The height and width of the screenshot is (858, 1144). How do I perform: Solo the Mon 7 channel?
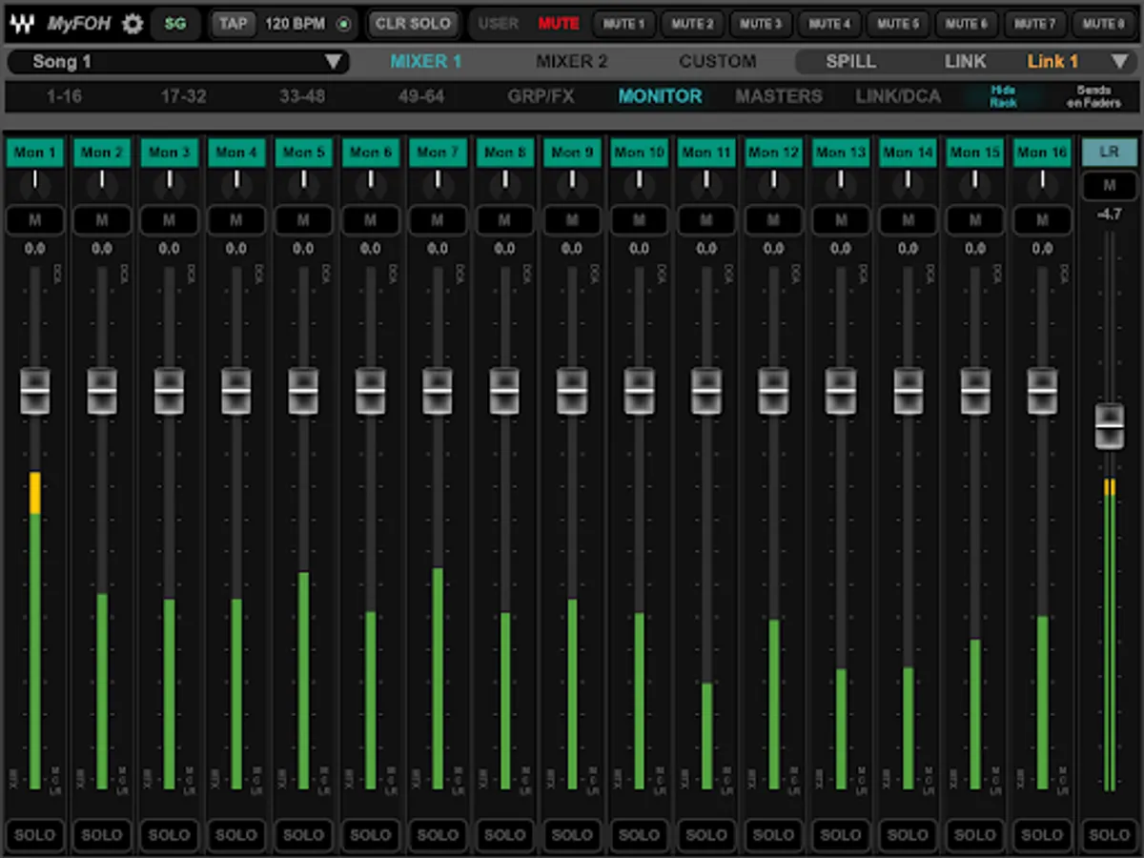(438, 834)
